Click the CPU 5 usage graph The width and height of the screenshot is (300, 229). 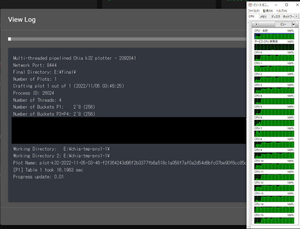tap(274, 112)
